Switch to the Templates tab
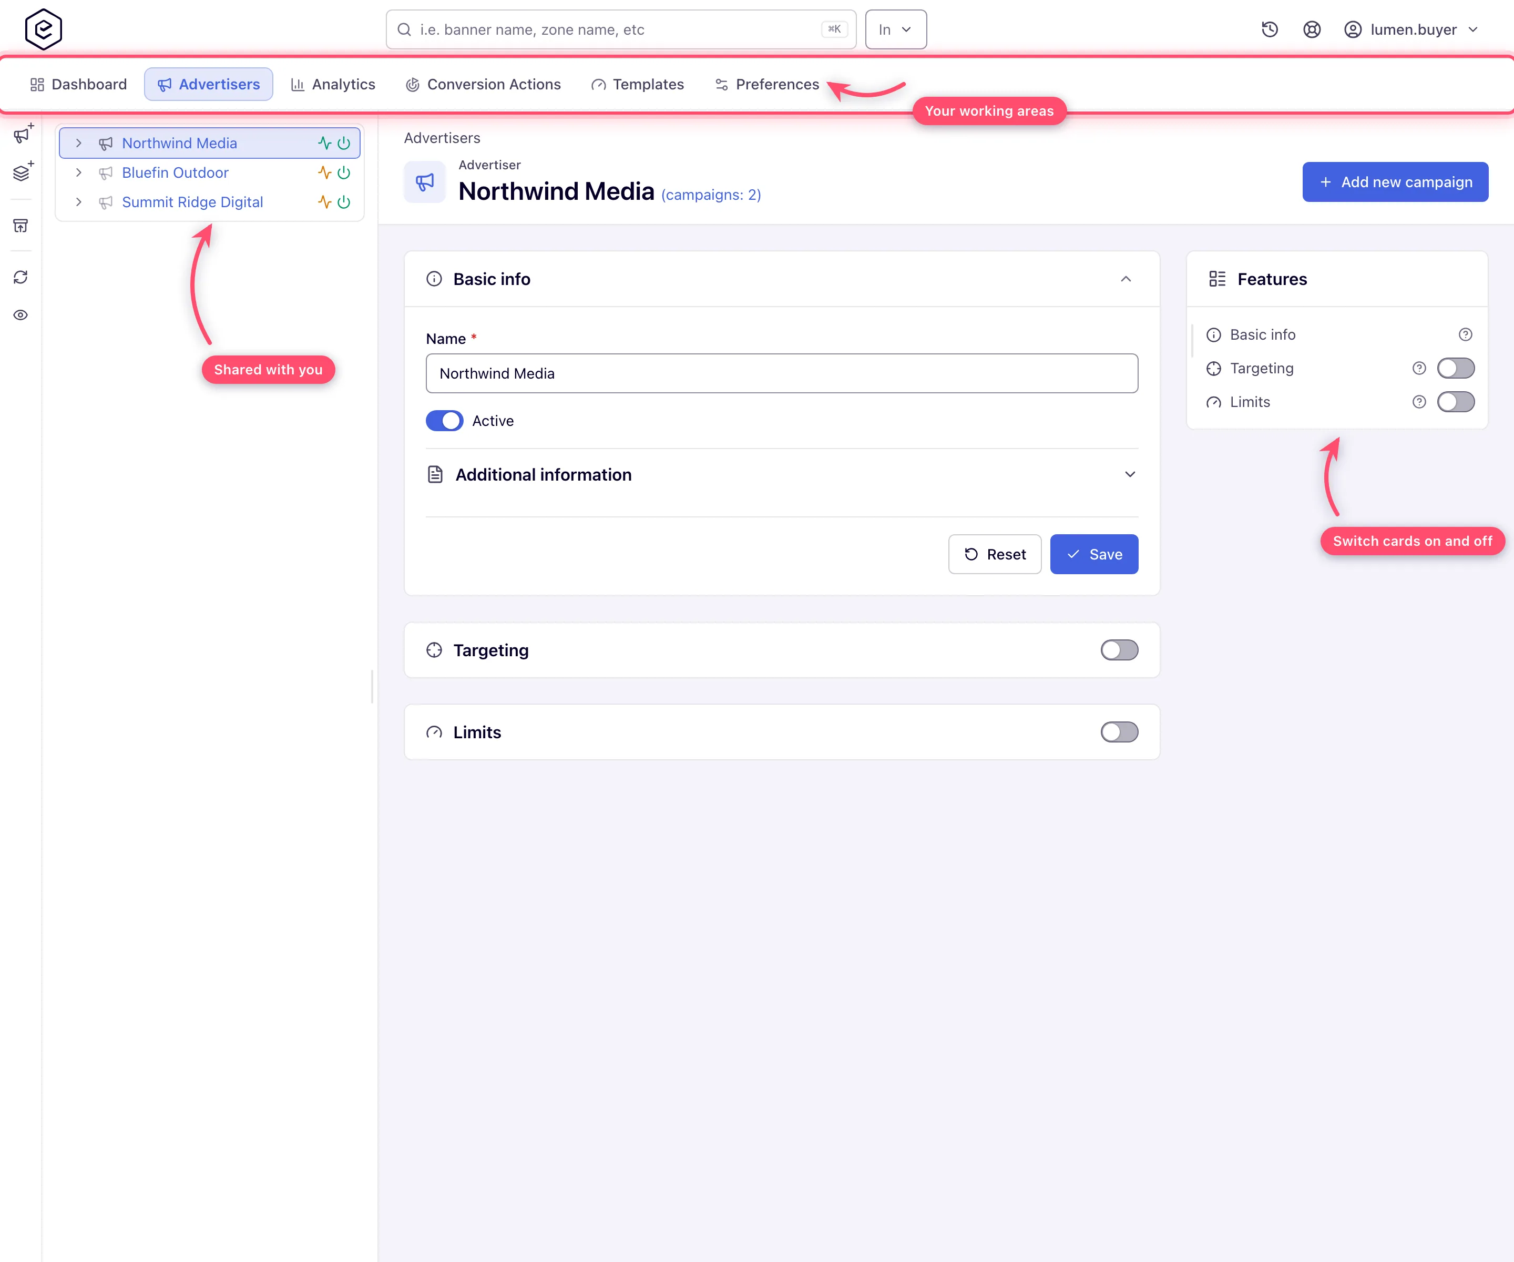Screen dimensions: 1514x1262 [x=637, y=84]
